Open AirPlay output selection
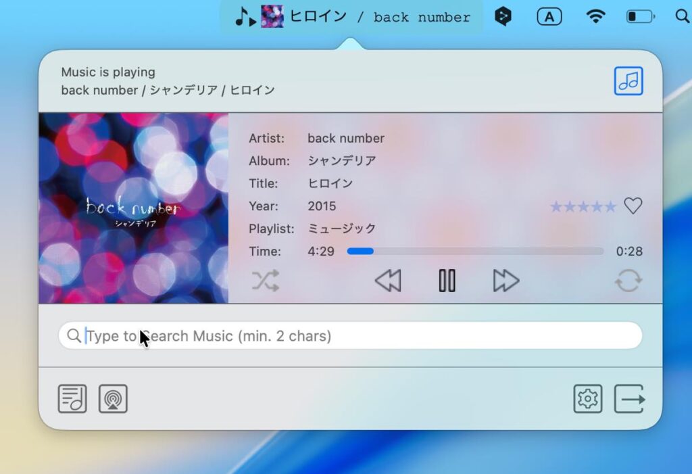The image size is (692, 474). [113, 399]
